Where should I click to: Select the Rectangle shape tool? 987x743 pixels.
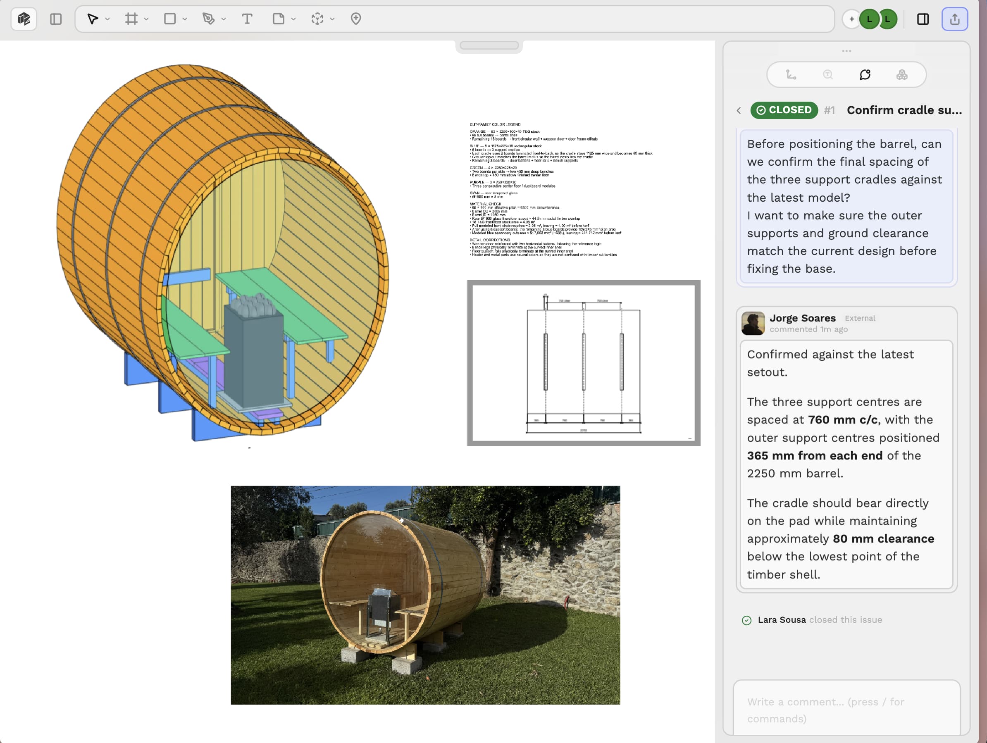(170, 19)
